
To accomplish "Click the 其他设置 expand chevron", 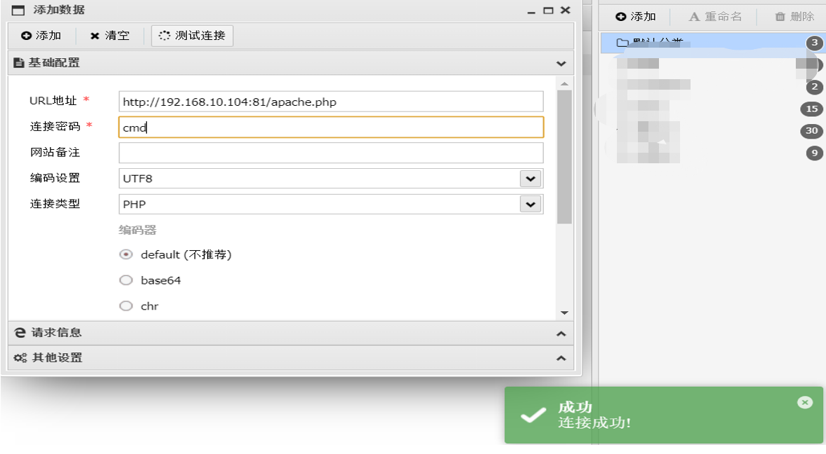I will (x=561, y=358).
